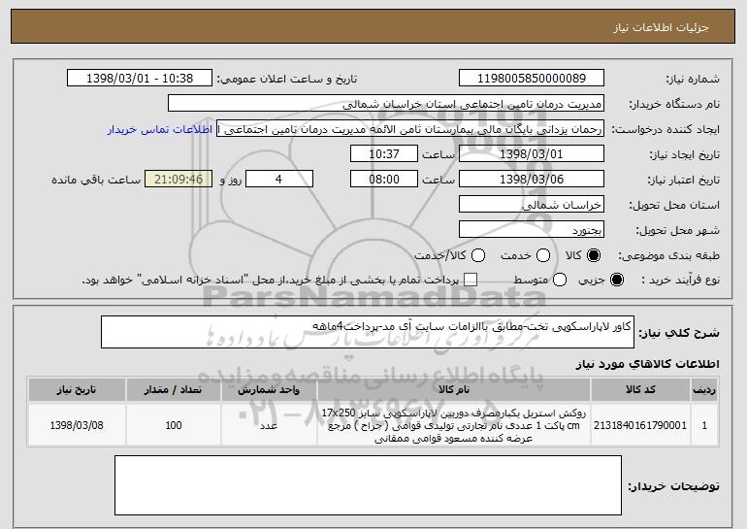Click the توضیحات خریدار text area
Image resolution: width=747 pixels, height=529 pixels.
(x=368, y=485)
